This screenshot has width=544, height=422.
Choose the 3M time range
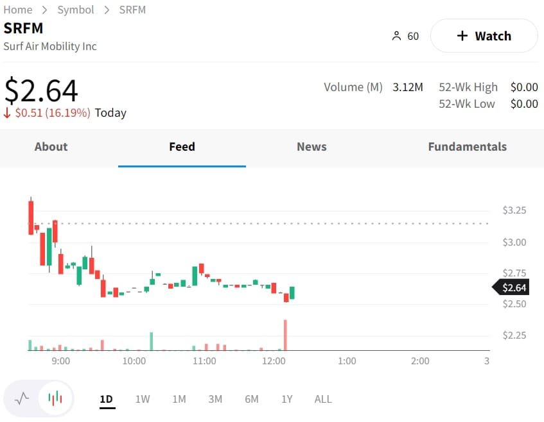[215, 399]
